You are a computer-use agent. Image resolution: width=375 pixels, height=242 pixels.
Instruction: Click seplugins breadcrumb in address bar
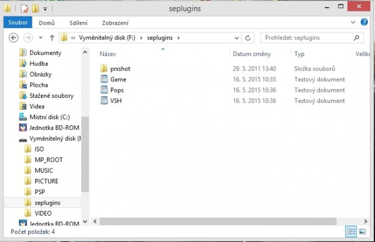click(160, 37)
